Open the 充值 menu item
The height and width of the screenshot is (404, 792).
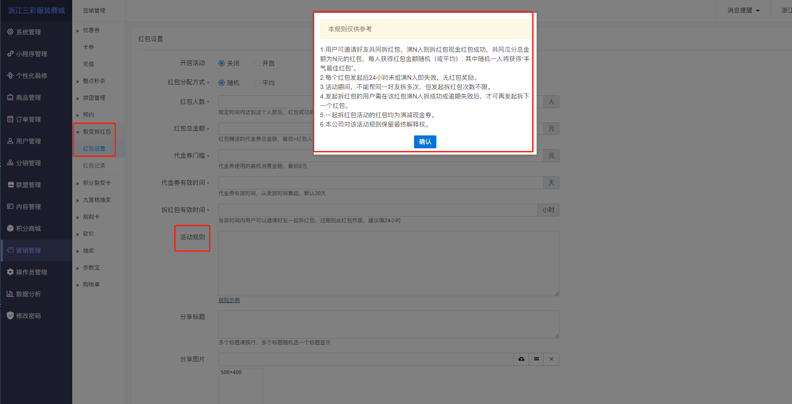point(88,64)
